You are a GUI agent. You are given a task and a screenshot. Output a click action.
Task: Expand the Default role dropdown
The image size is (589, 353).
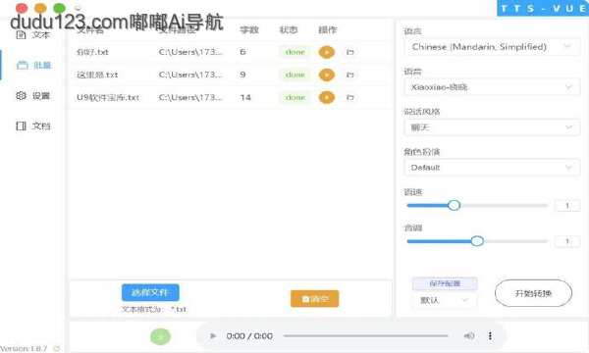[492, 168]
